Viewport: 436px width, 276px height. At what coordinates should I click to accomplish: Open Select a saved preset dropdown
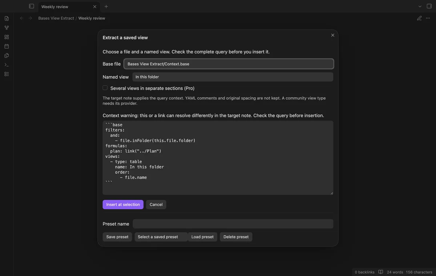[x=161, y=237]
